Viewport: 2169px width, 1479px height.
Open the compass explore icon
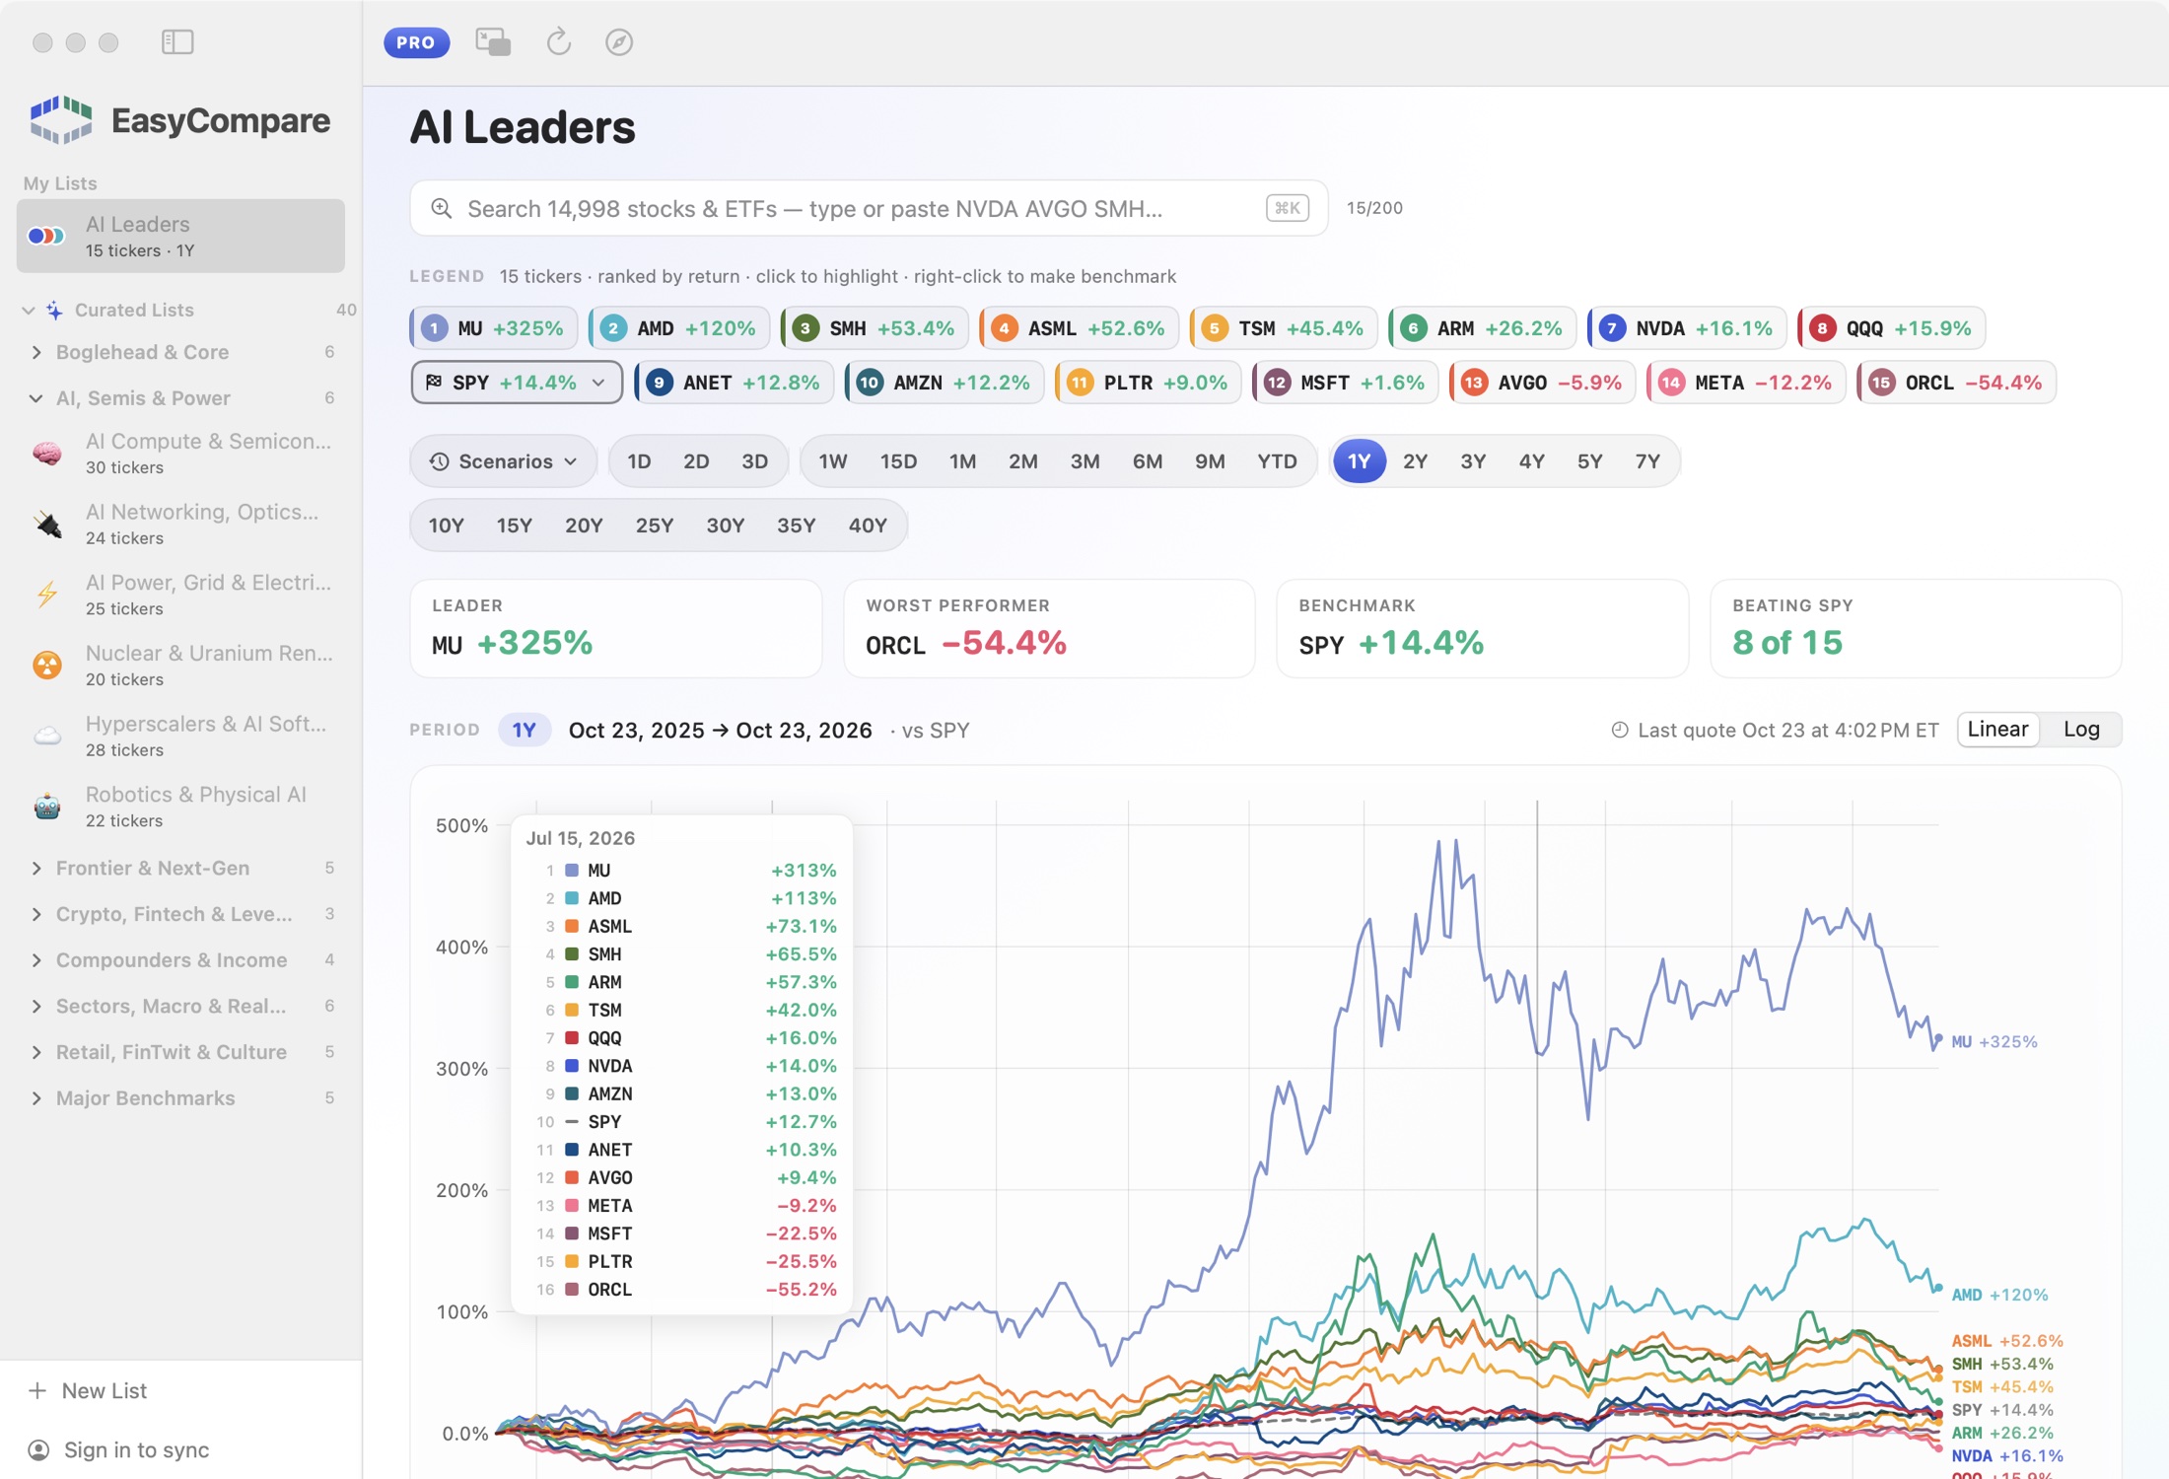[x=619, y=41]
